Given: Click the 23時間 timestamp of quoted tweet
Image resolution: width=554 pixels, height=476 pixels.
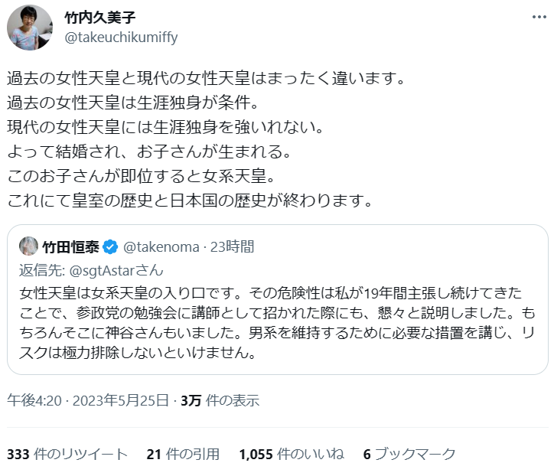Looking at the screenshot, I should pyautogui.click(x=233, y=246).
